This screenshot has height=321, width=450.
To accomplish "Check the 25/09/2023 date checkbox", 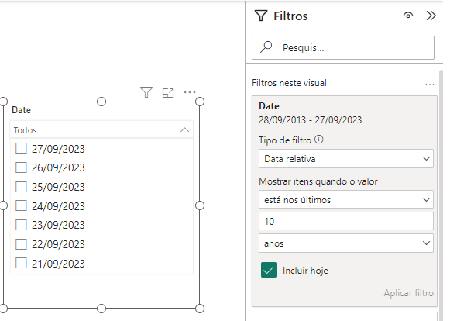I will click(x=21, y=187).
